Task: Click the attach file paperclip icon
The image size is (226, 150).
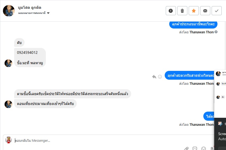Action: (x=186, y=148)
